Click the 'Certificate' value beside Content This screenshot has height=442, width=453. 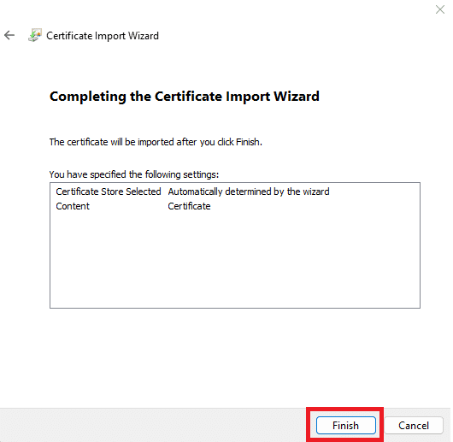[x=189, y=206]
